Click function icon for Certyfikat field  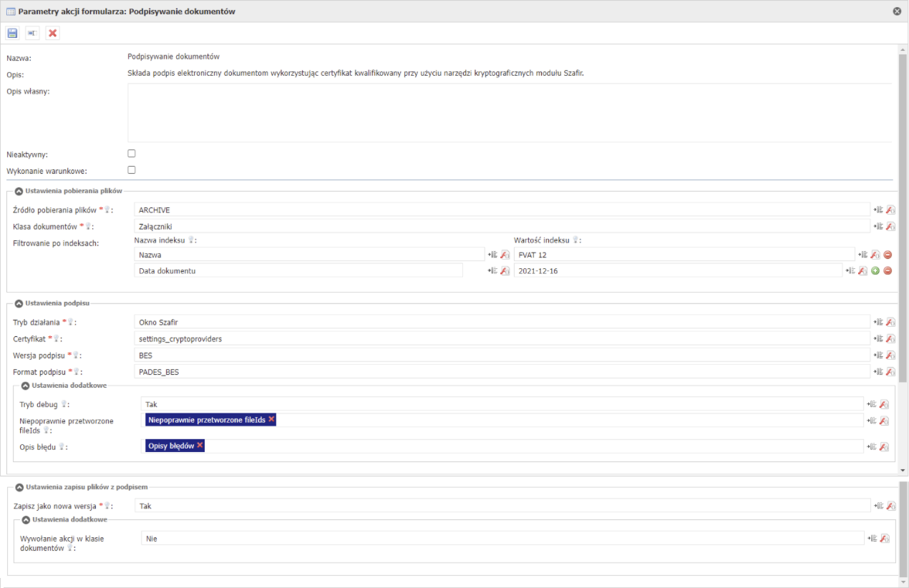click(890, 339)
